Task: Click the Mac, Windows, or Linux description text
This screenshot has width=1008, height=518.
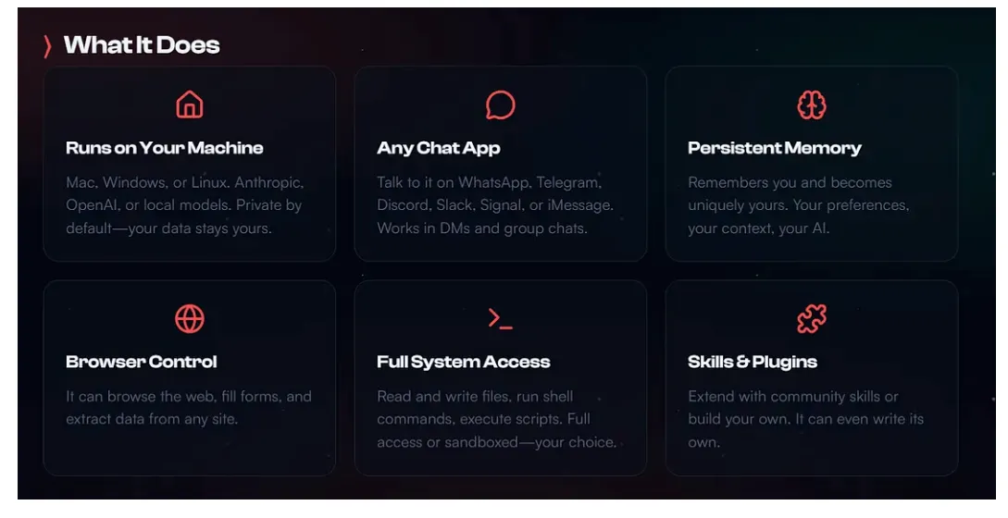Action: (x=184, y=204)
